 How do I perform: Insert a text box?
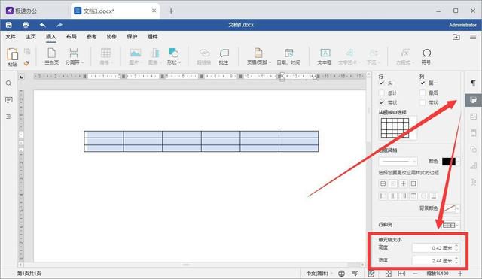pyautogui.click(x=325, y=56)
